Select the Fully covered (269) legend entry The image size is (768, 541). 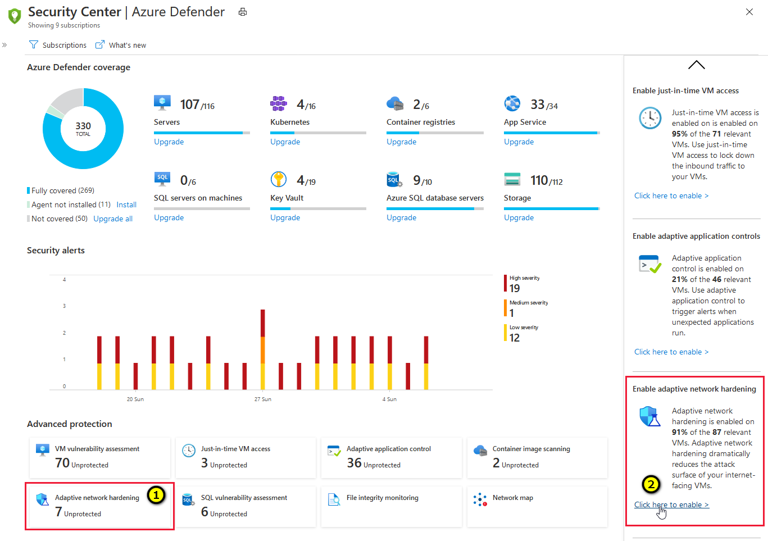[x=61, y=190]
